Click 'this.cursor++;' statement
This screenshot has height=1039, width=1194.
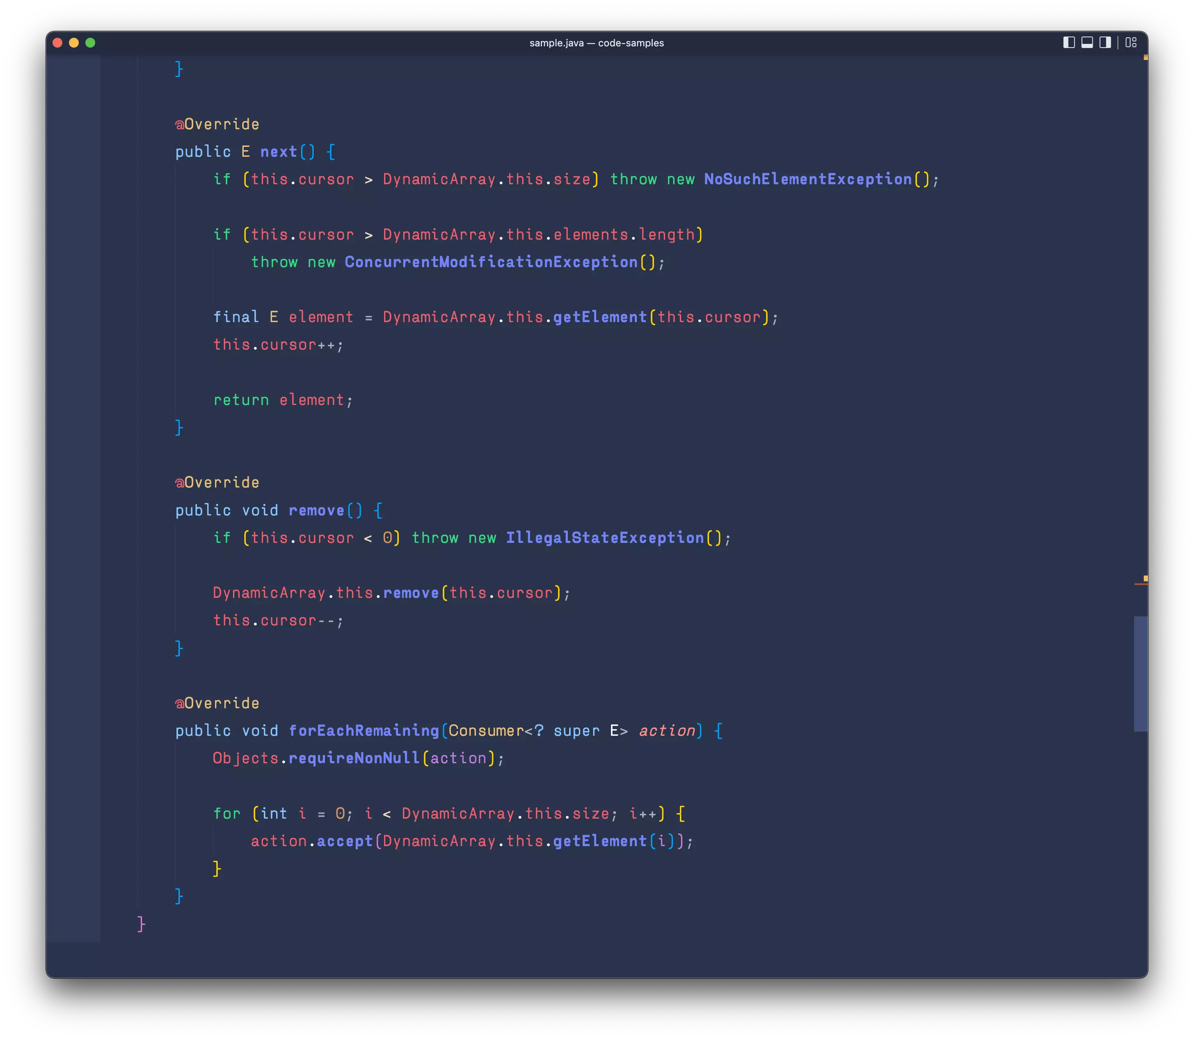278,344
